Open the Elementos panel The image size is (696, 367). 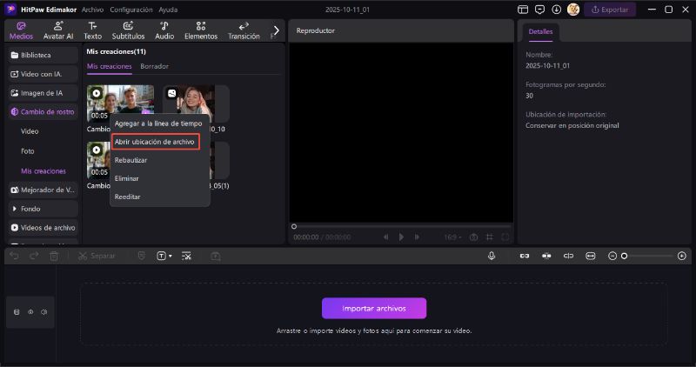tap(201, 30)
